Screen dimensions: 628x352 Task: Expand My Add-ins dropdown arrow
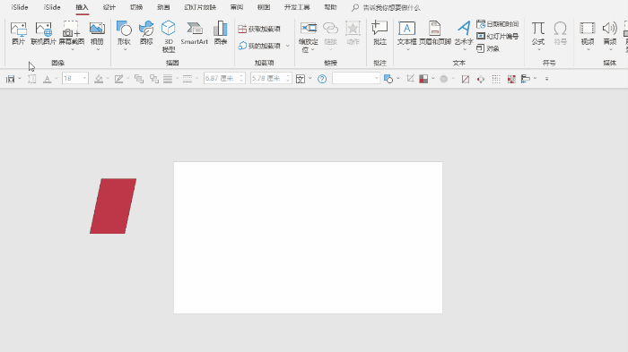[x=288, y=46]
